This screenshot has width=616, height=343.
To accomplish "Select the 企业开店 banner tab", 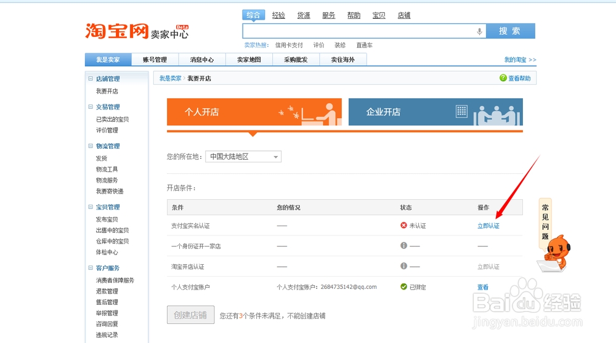I will click(436, 112).
